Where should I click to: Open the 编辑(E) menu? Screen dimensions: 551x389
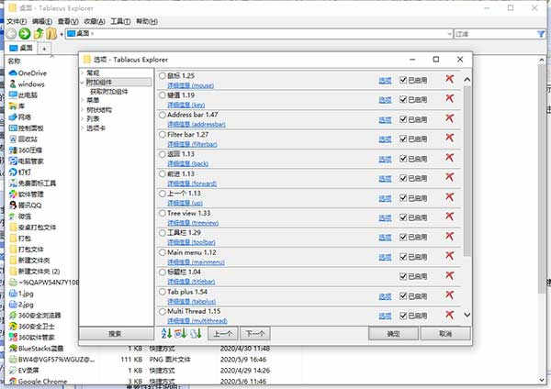(x=42, y=21)
